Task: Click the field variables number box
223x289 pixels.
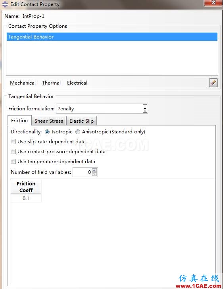Action: (x=83, y=172)
